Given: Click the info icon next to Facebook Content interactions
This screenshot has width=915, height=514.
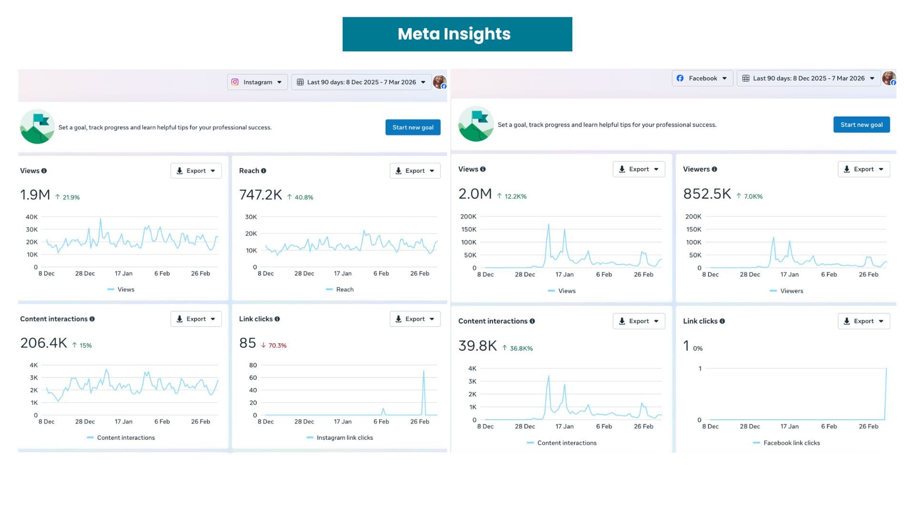Looking at the screenshot, I should tap(532, 321).
